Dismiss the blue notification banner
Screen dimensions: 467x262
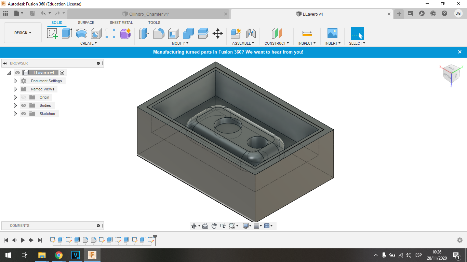[x=460, y=52]
